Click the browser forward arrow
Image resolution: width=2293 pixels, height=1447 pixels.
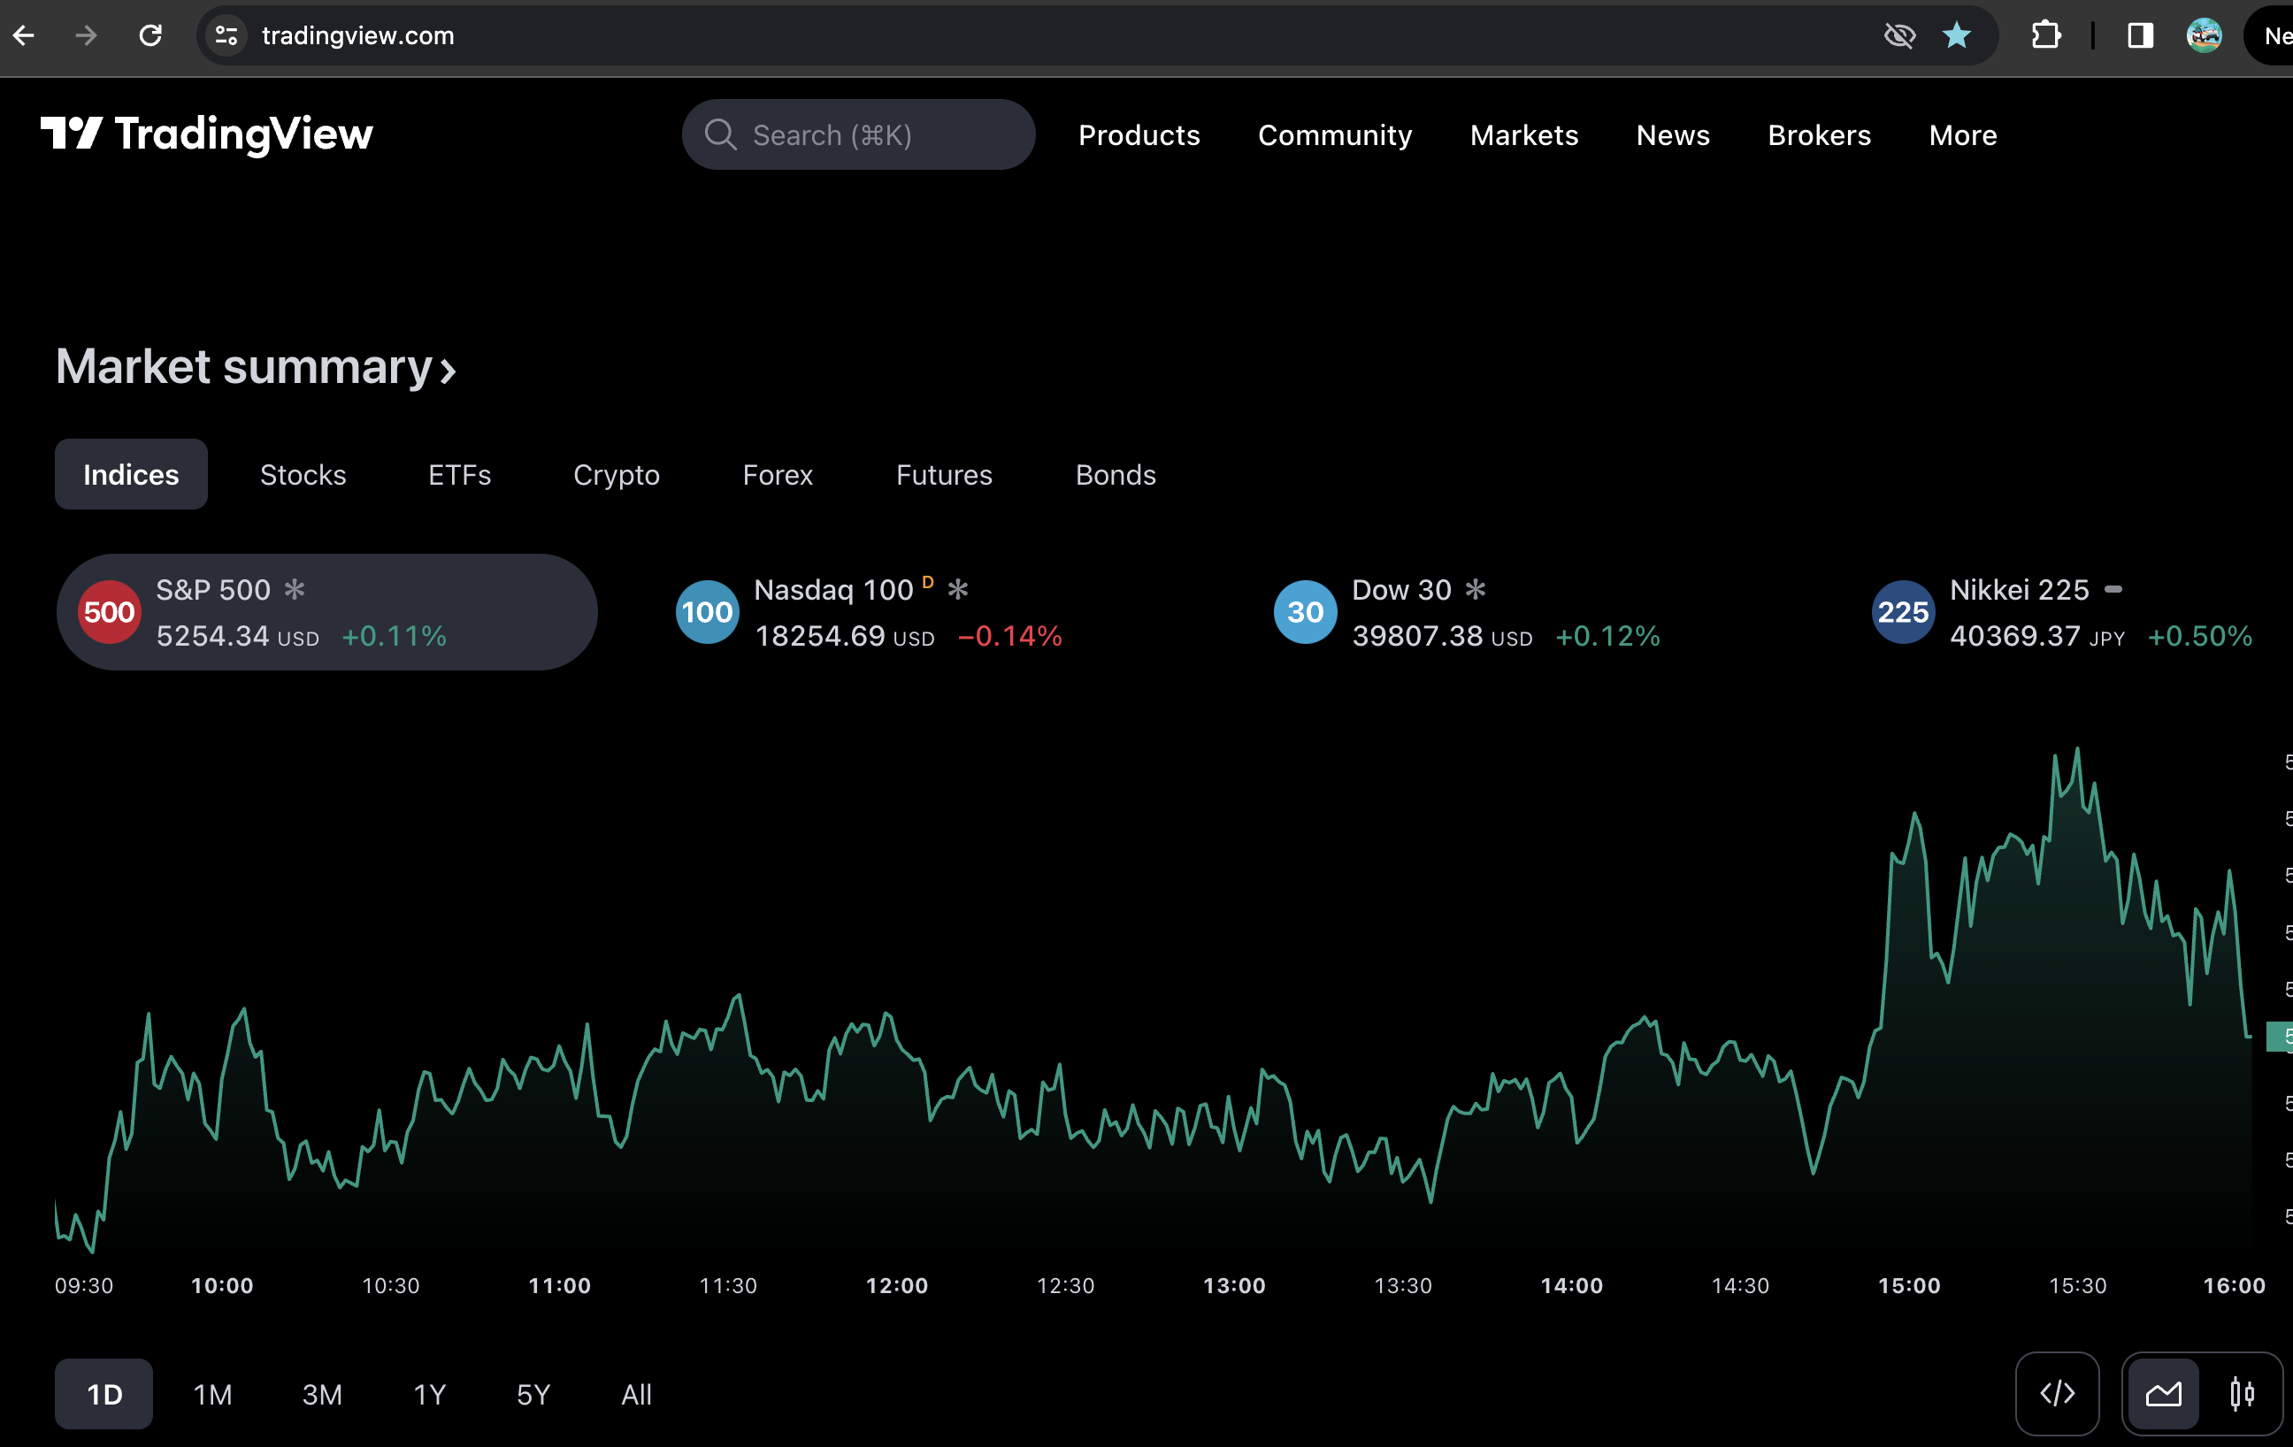point(87,36)
